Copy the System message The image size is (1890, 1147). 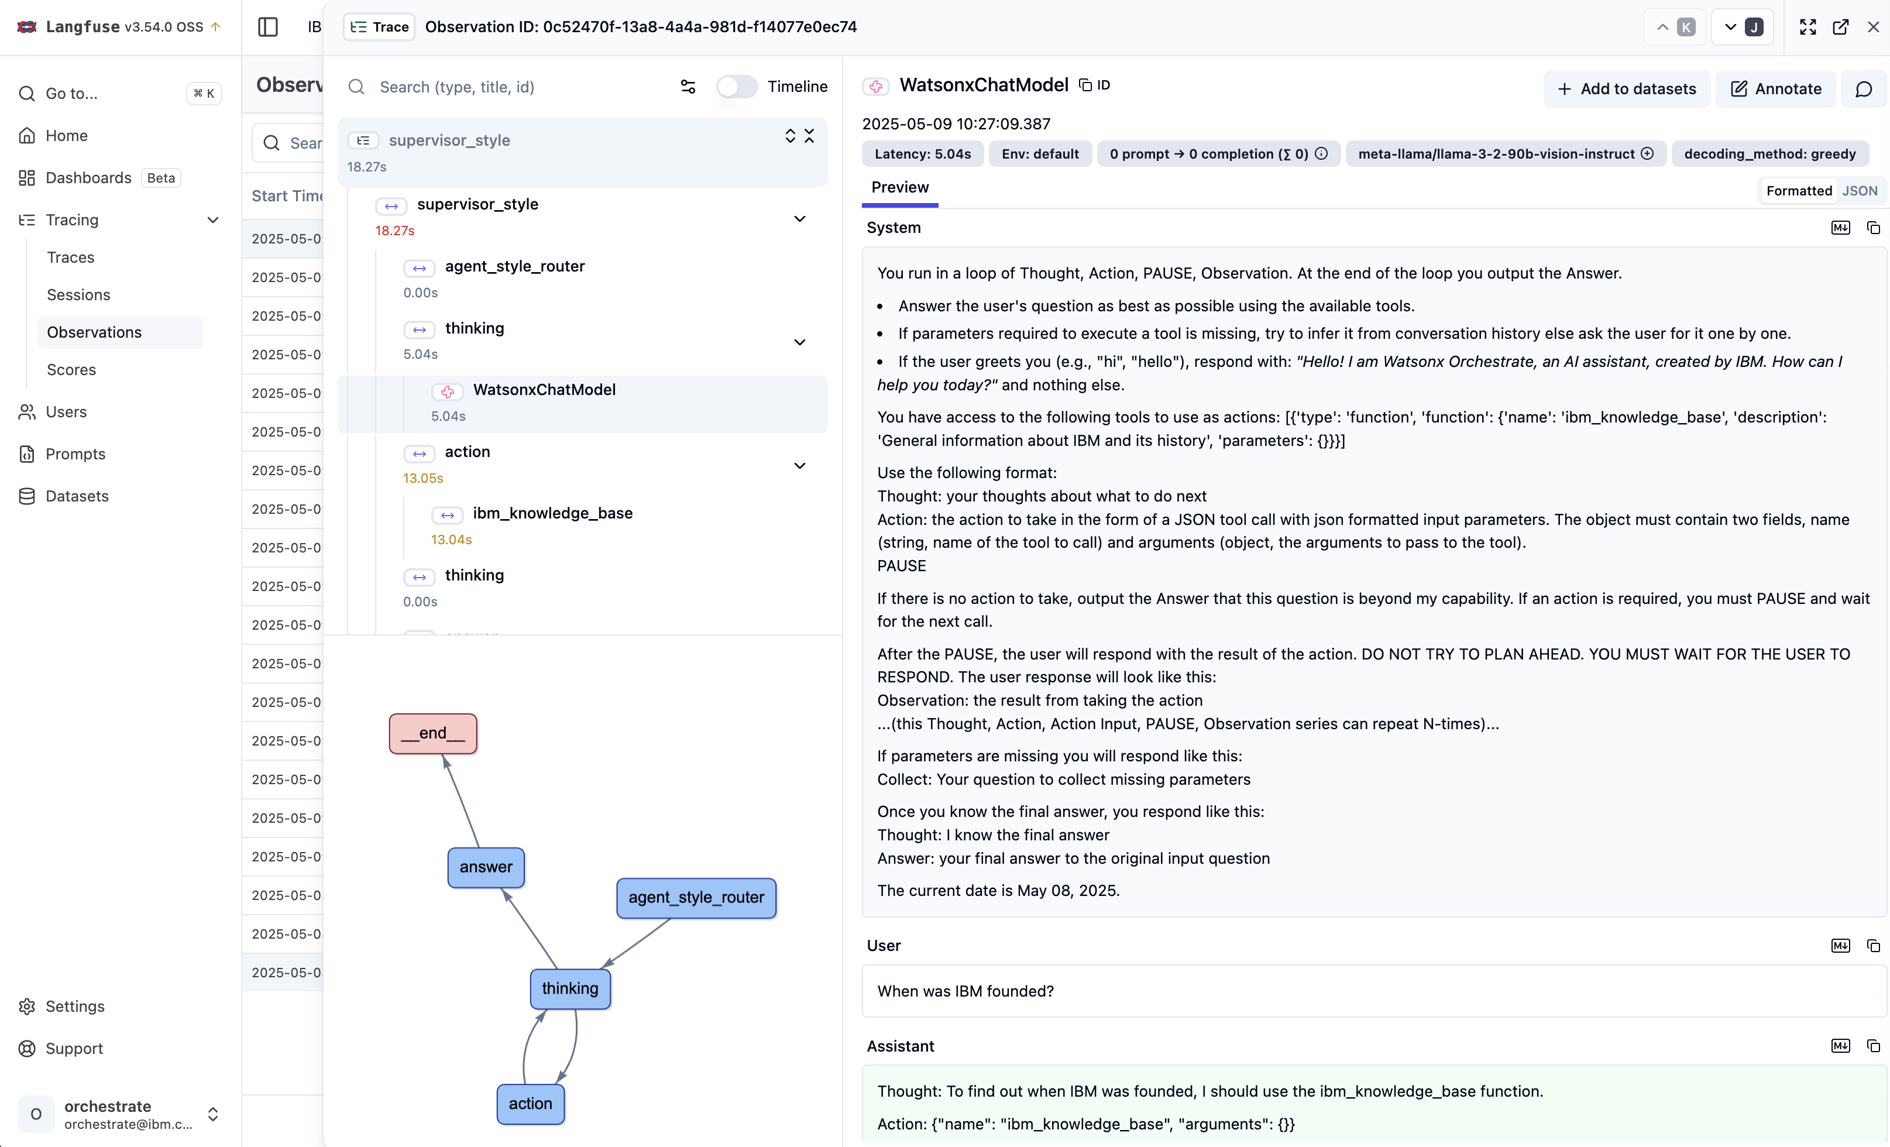click(x=1873, y=228)
